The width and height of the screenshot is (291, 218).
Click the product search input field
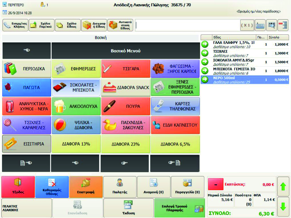click(x=188, y=26)
